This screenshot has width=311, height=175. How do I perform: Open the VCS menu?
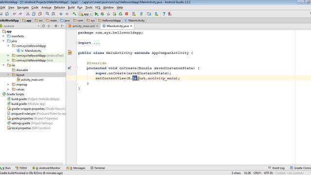coord(98,8)
